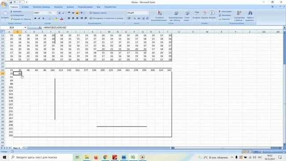Open Conditional Formatting (Условное форматирование)
The image size is (286, 161).
click(x=160, y=16)
